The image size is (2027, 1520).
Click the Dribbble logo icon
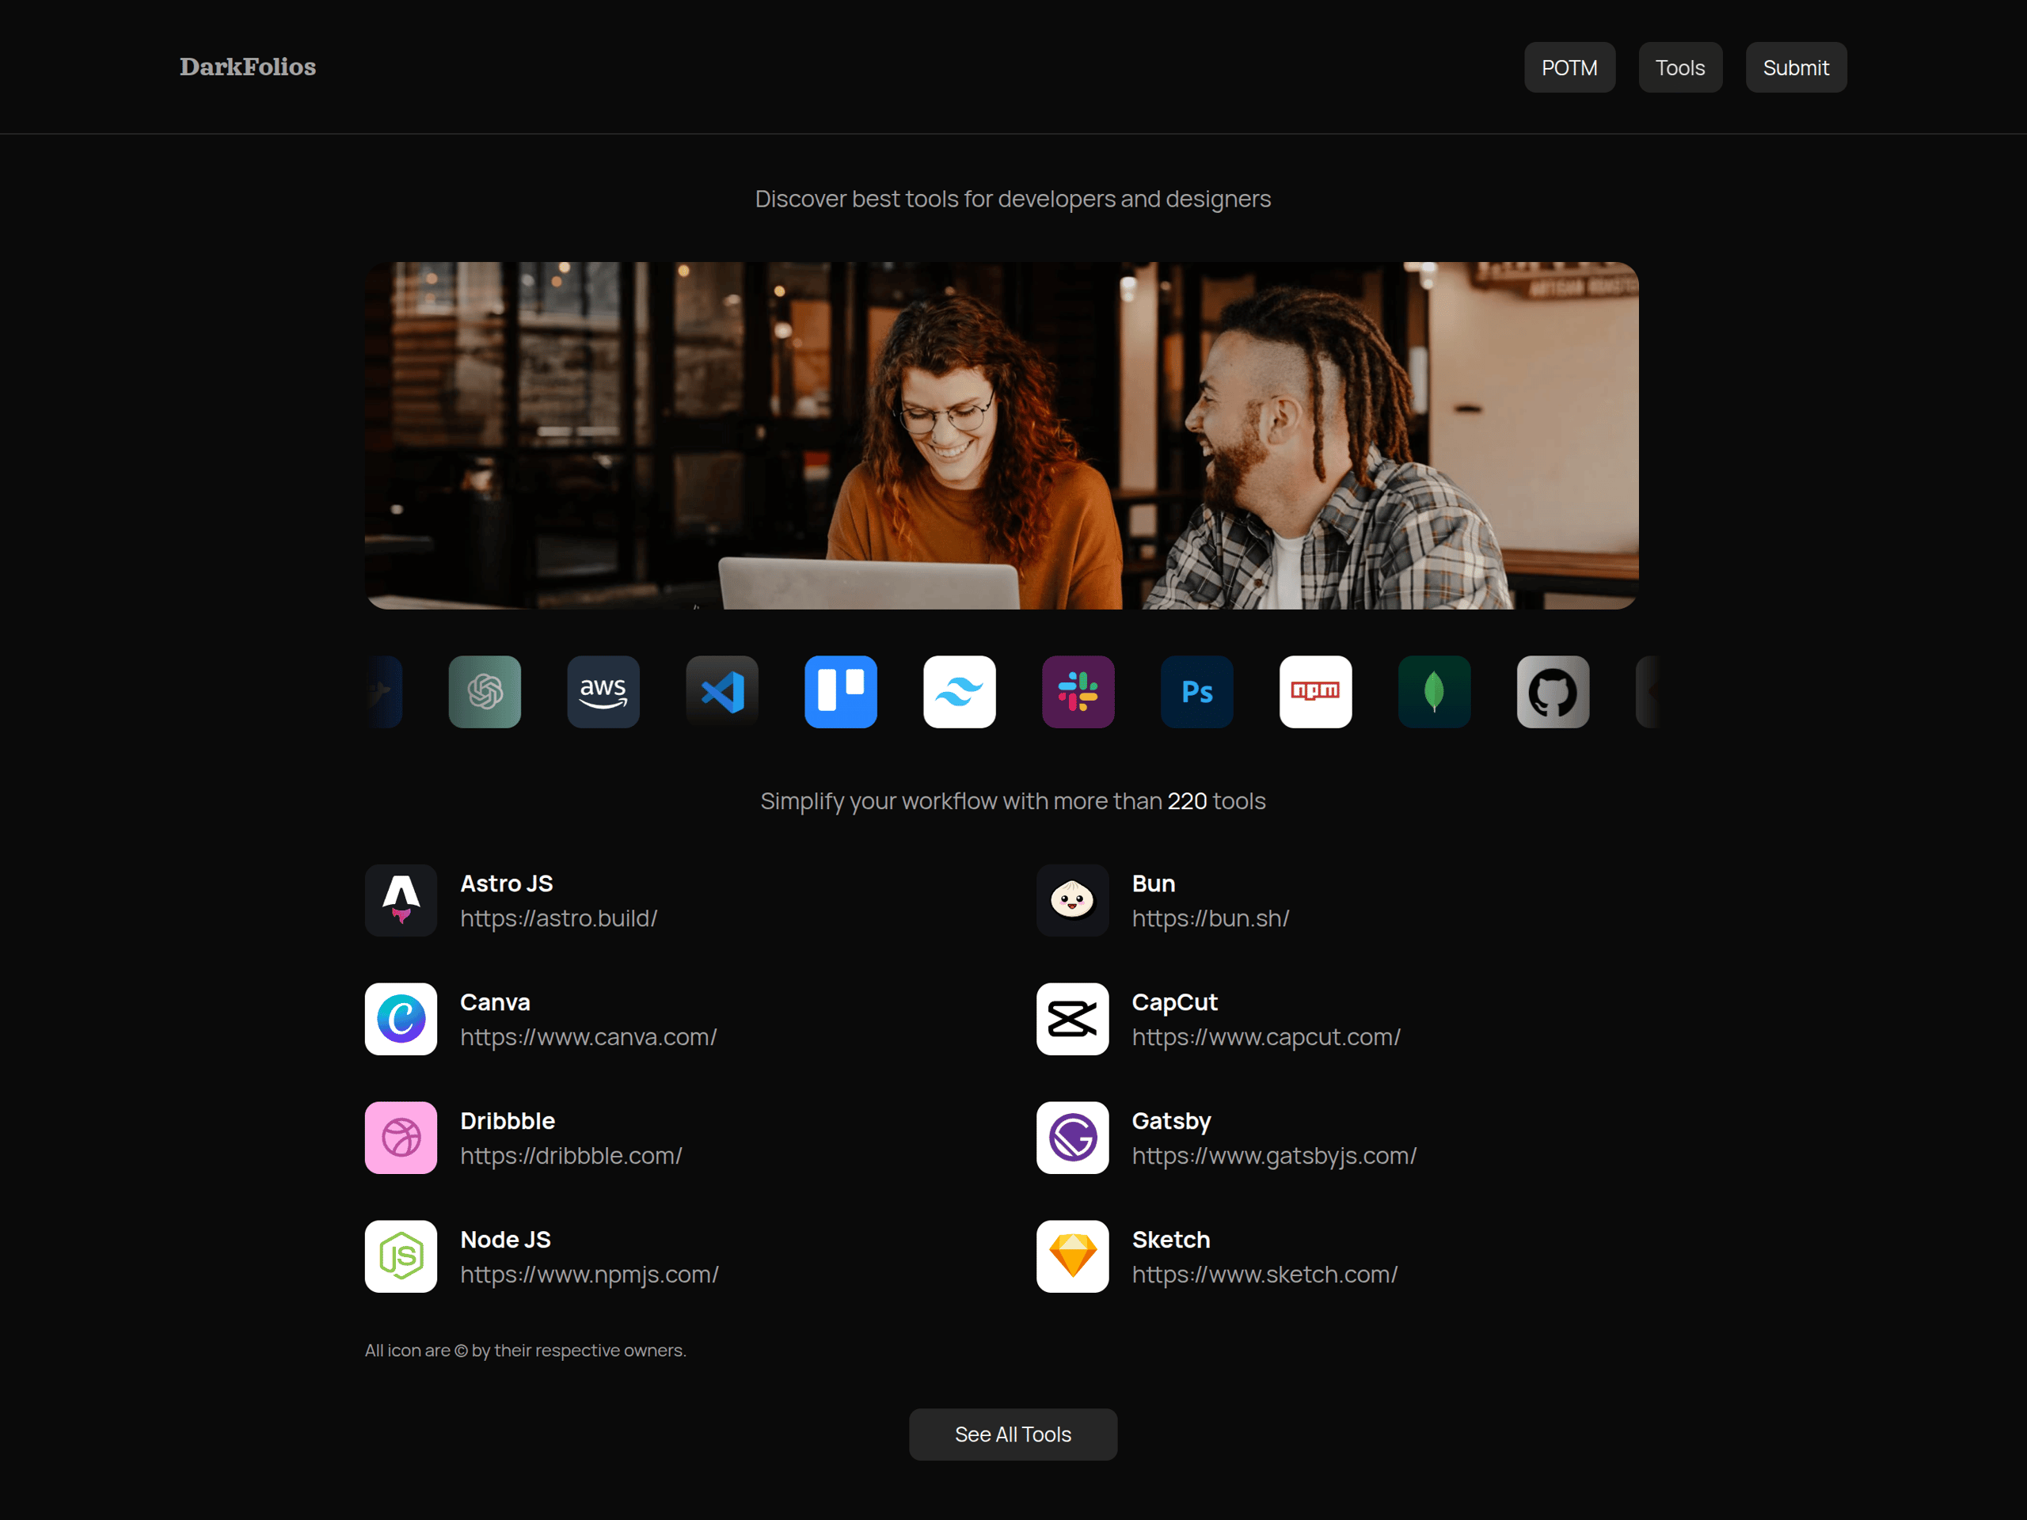[401, 1137]
